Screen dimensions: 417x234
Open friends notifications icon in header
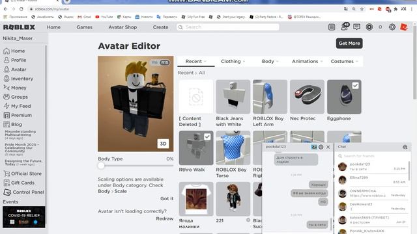345,27
